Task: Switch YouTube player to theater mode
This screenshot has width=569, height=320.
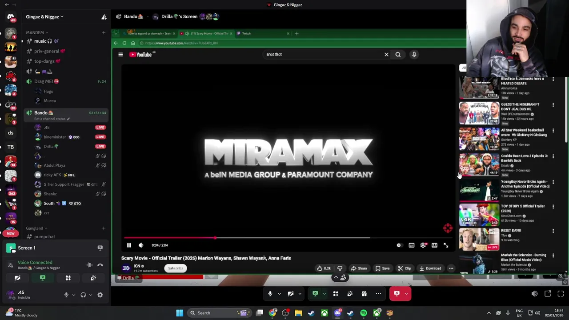Action: (434, 245)
